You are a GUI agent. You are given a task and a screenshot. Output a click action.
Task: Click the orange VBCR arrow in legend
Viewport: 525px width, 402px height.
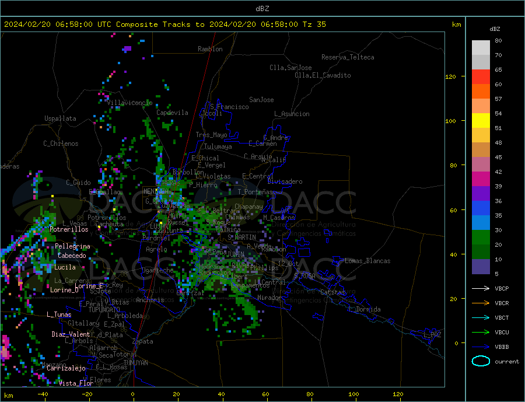tap(481, 303)
